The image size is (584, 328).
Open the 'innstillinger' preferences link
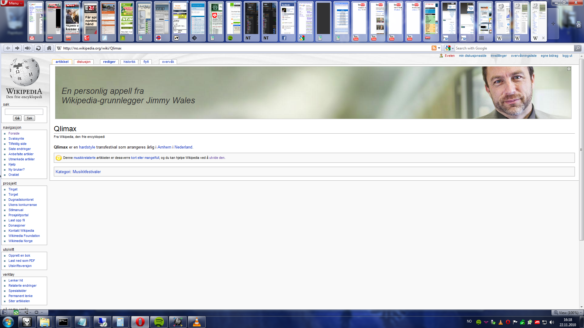(x=499, y=56)
